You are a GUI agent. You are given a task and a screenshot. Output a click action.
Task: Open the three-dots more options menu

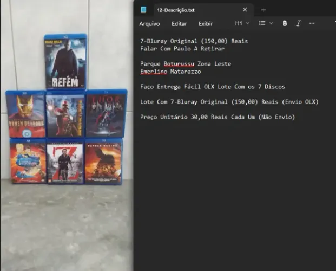(x=312, y=23)
